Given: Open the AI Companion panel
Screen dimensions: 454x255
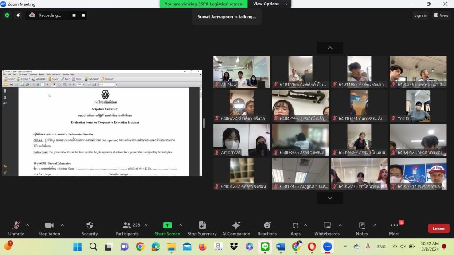Looking at the screenshot, I should point(236,228).
